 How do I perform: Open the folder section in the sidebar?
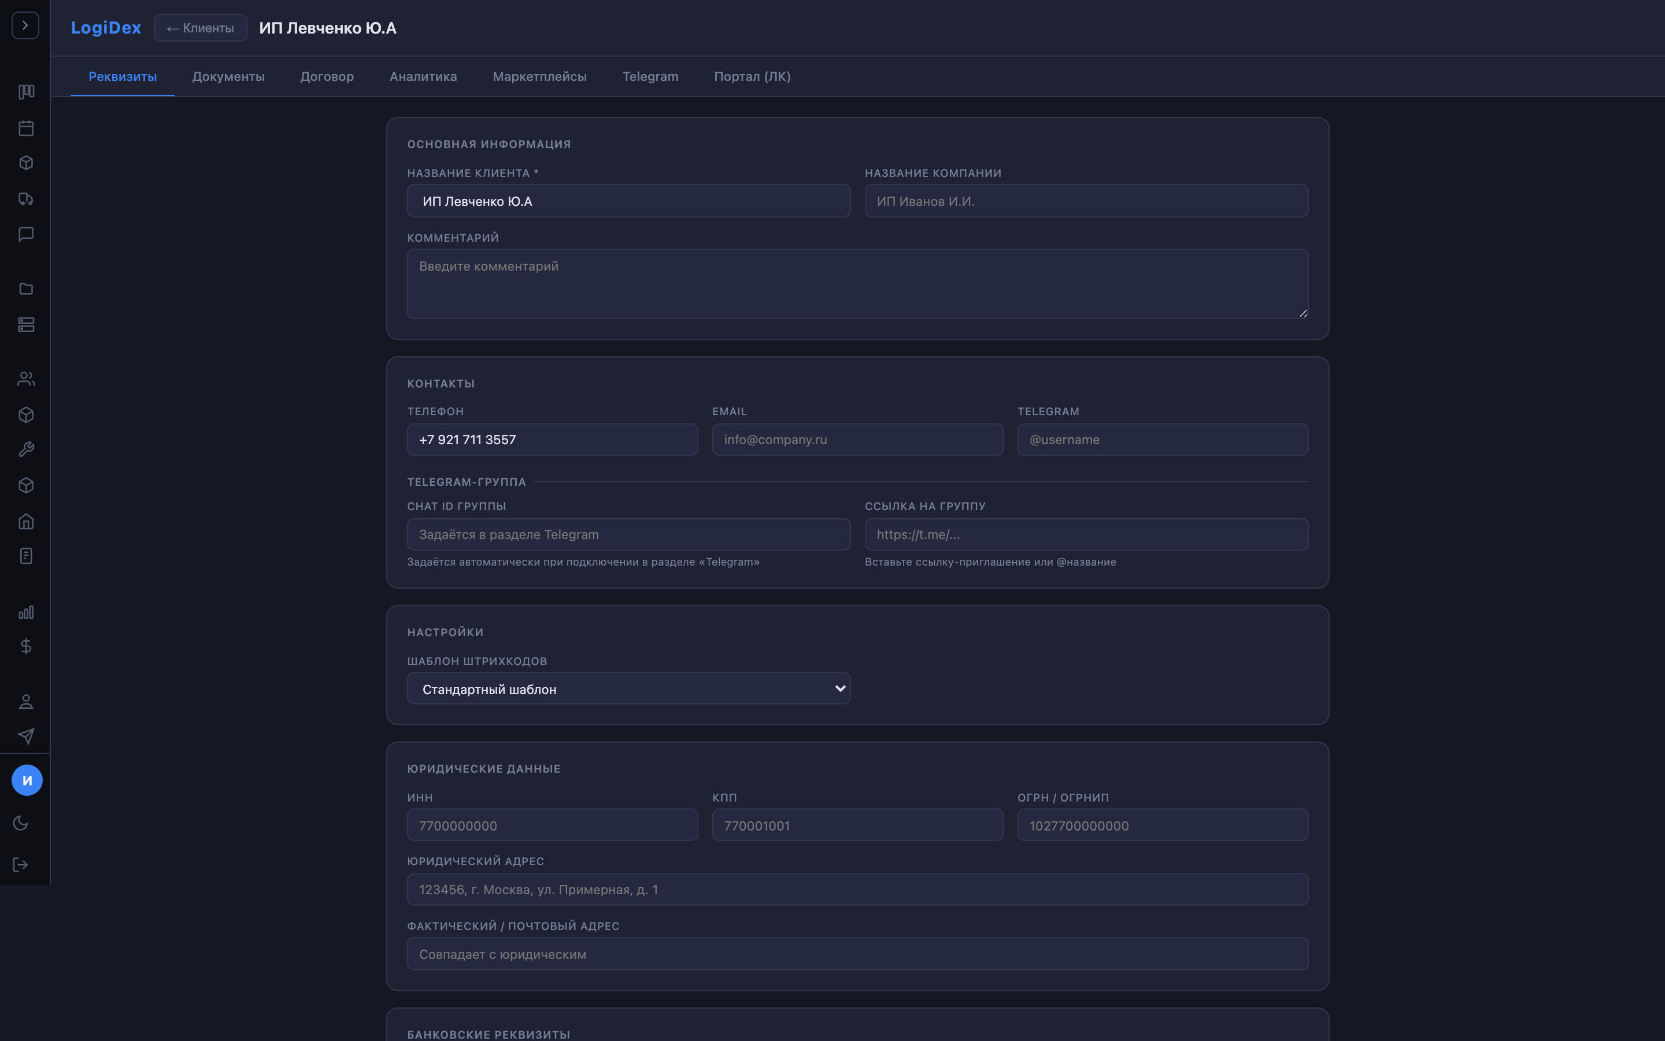click(25, 289)
